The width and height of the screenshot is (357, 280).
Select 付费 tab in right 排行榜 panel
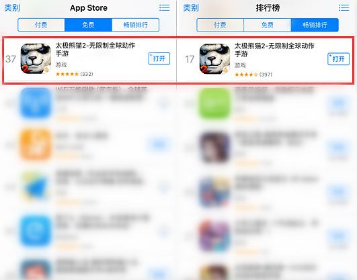tap(220, 25)
